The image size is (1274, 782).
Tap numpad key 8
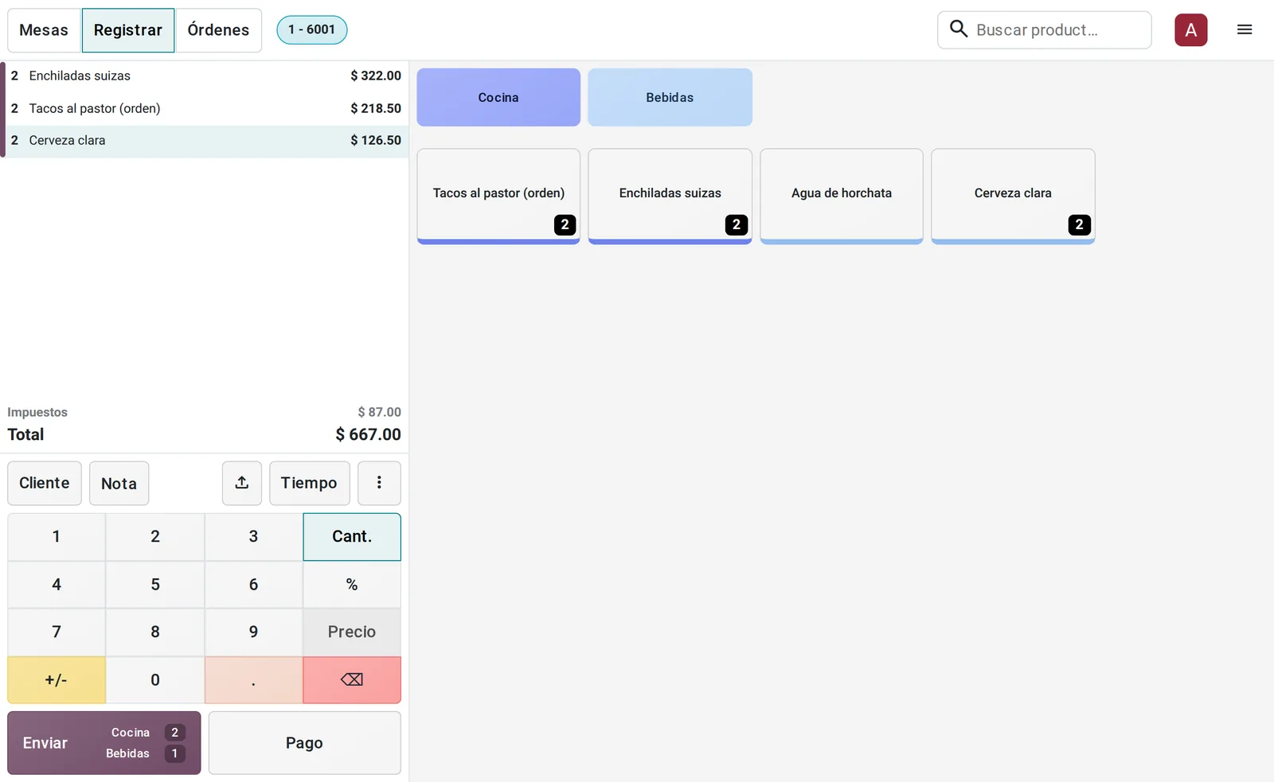(x=155, y=632)
